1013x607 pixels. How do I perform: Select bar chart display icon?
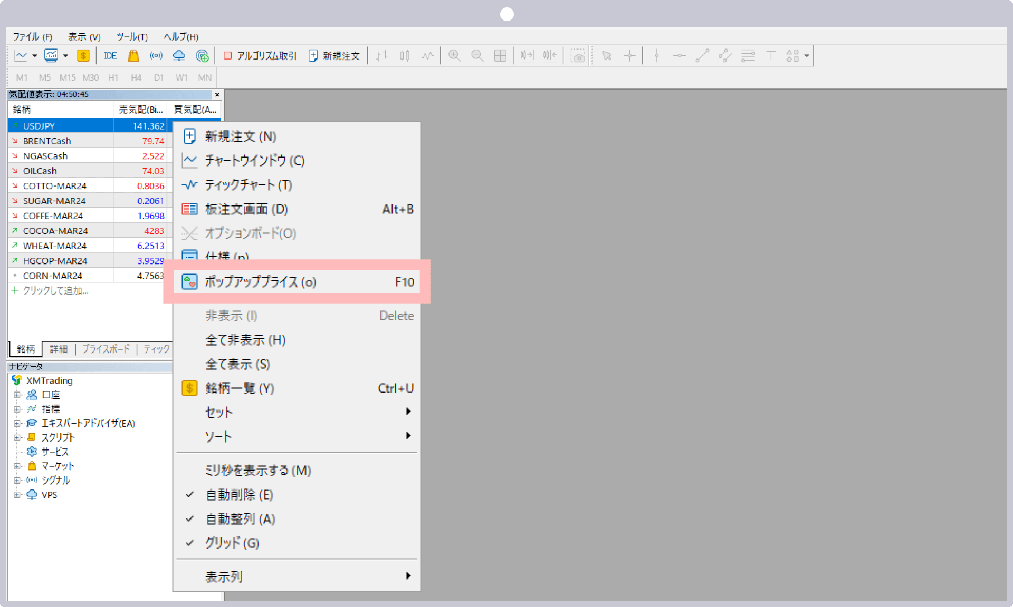click(x=382, y=55)
